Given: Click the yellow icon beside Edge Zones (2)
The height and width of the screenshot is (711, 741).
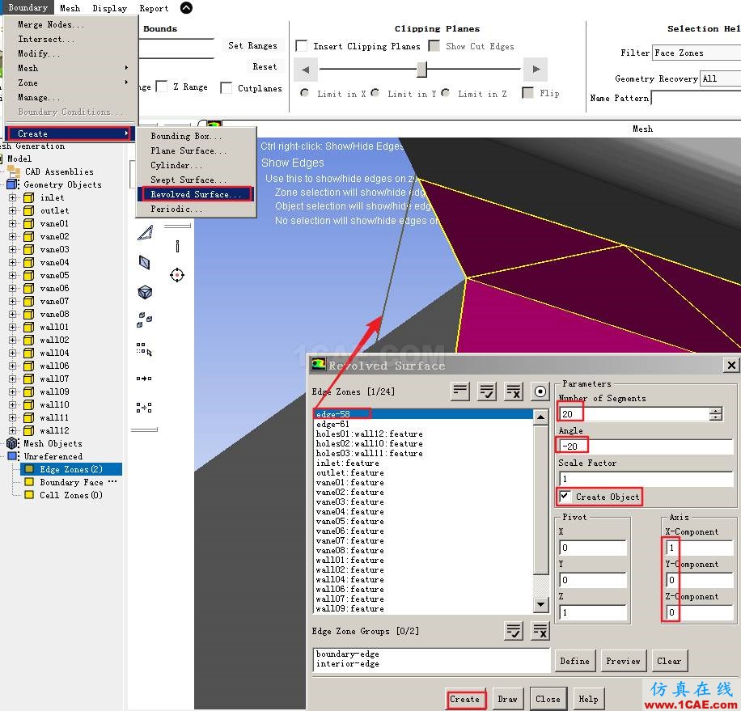Looking at the screenshot, I should click(x=29, y=469).
